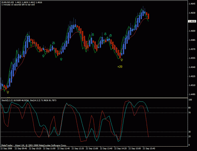Click the 1.4525 price scale label
This screenshot has width=197, height=151.
(x=192, y=76)
